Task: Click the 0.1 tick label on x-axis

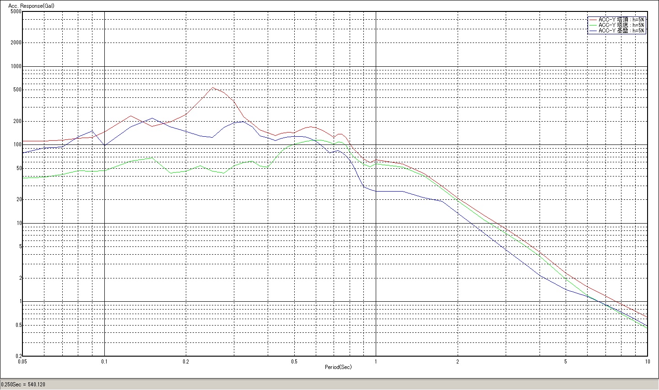Action: tap(104, 361)
